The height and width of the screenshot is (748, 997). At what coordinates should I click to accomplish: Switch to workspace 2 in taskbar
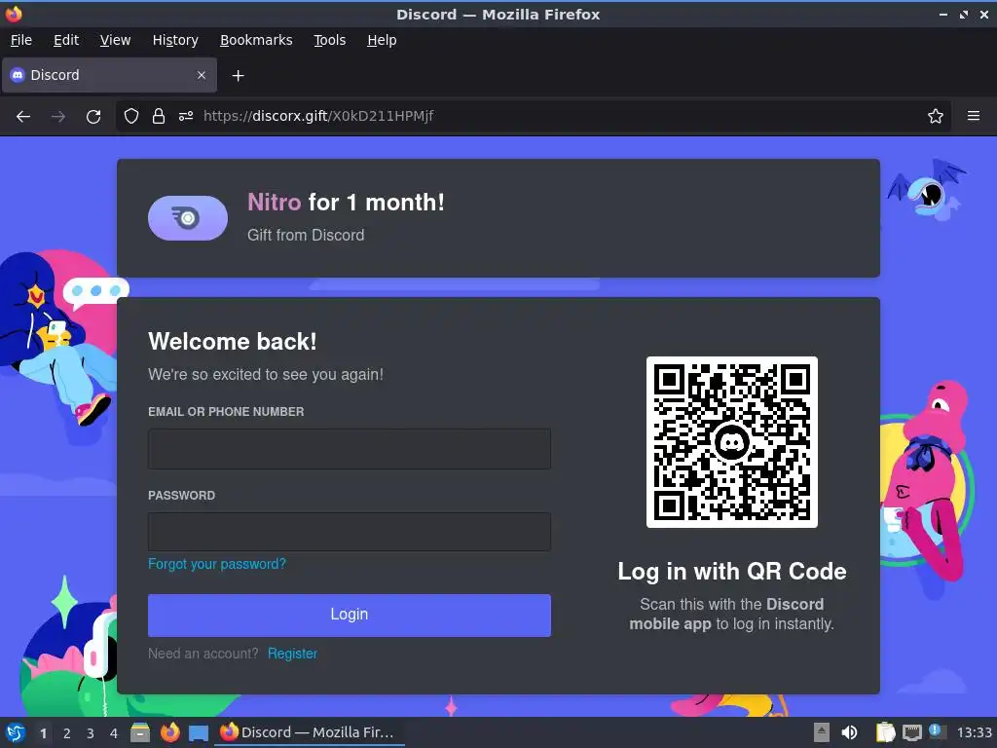pos(67,733)
